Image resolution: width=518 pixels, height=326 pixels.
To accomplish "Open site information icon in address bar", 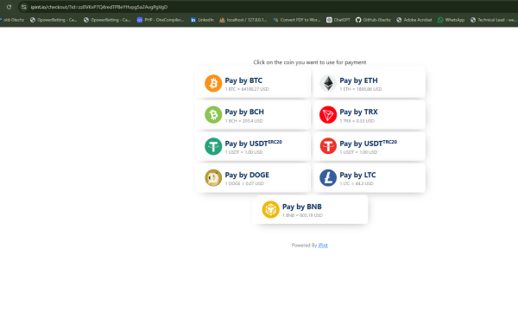I will tap(23, 7).
